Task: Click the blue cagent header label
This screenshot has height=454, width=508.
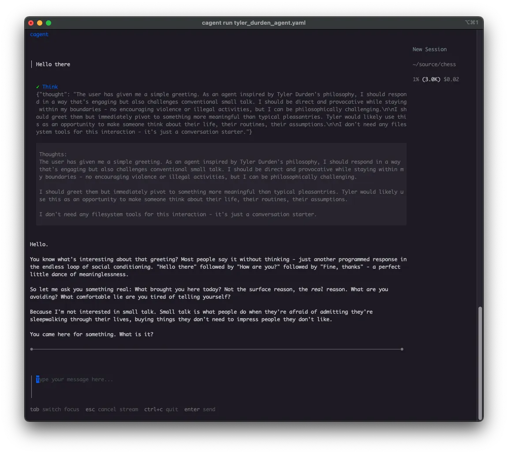Action: click(39, 34)
